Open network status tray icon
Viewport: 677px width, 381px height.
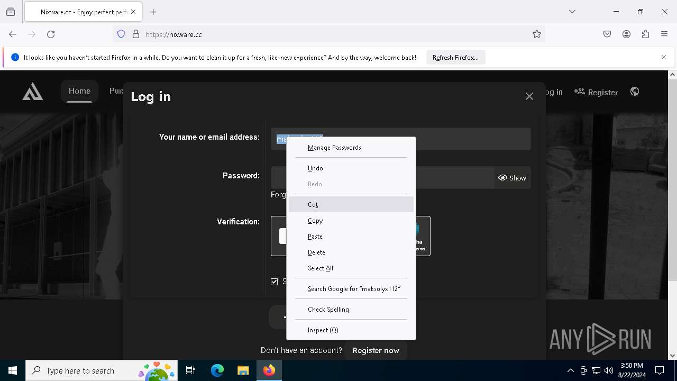pos(596,370)
